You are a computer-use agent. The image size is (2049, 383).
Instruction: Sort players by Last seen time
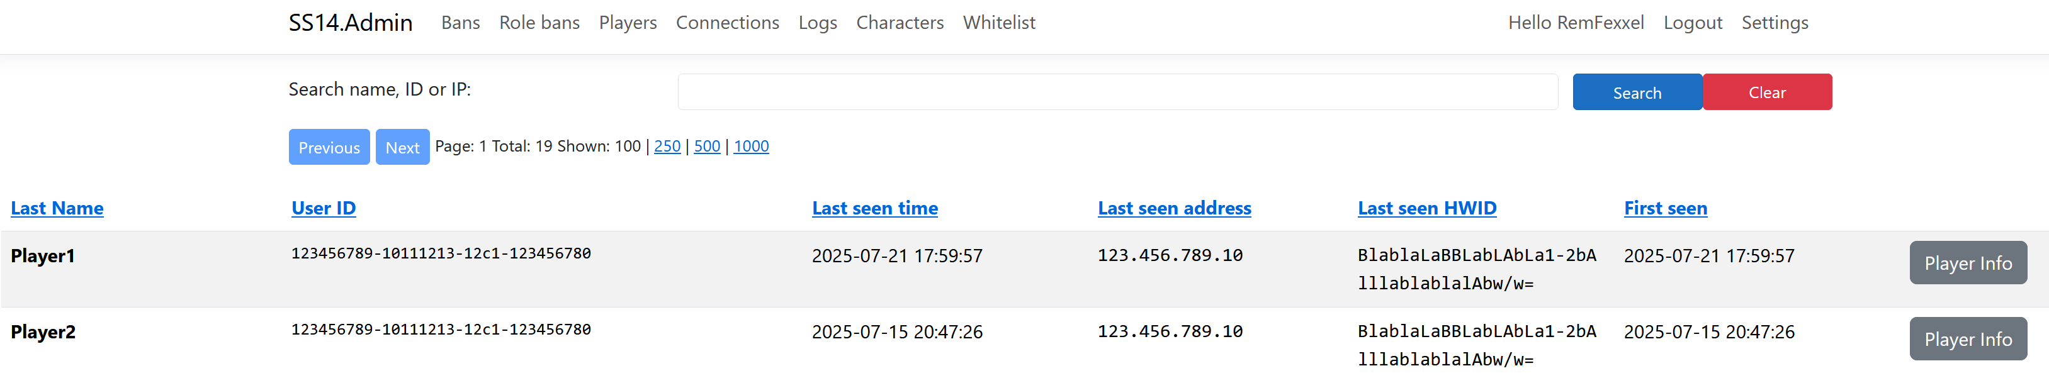[x=874, y=208]
